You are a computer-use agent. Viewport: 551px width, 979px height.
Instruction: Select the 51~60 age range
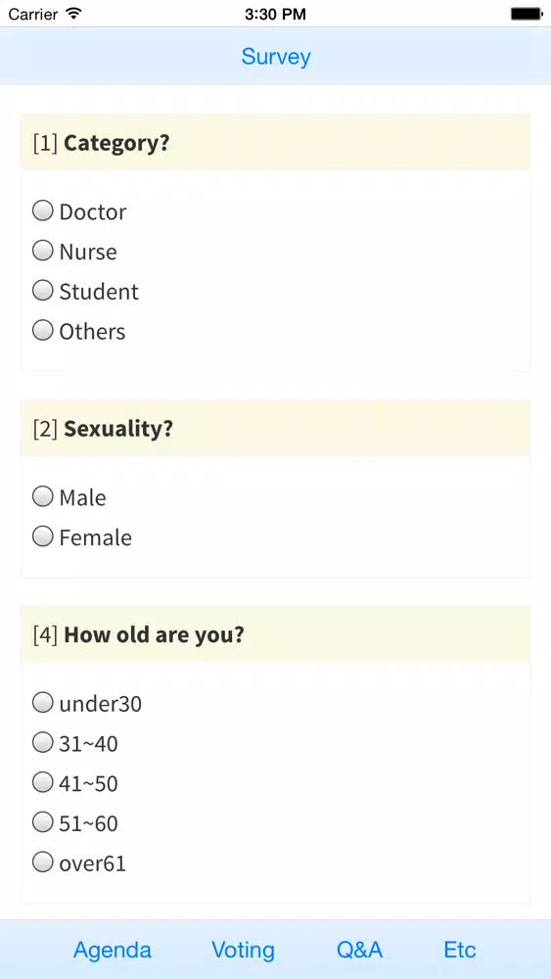point(42,823)
